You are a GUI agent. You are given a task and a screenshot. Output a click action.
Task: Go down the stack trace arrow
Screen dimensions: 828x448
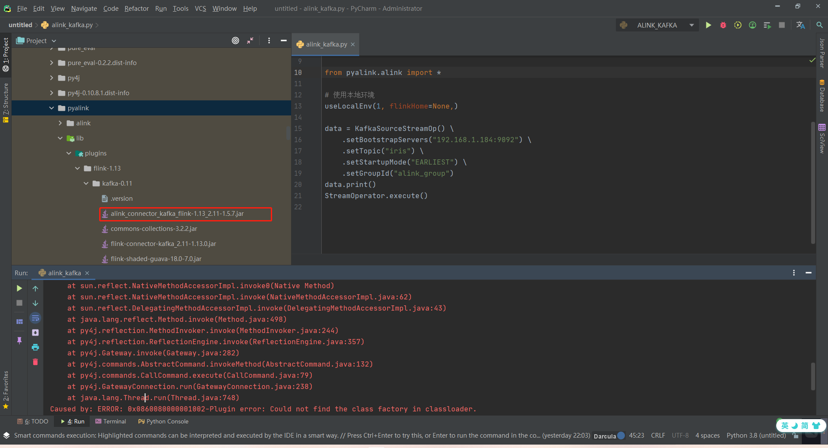pos(35,303)
